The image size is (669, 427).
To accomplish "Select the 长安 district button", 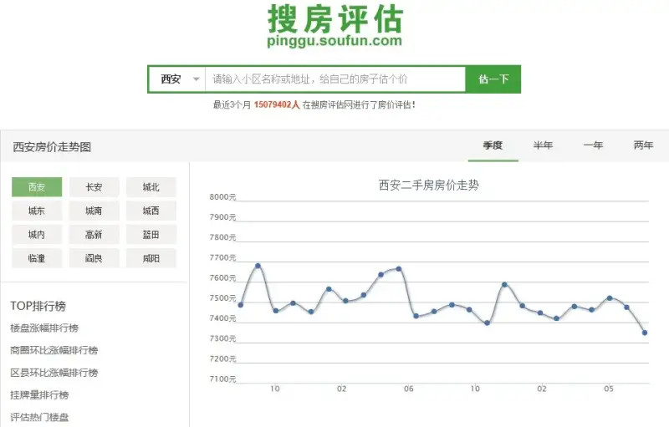I will pyautogui.click(x=94, y=187).
